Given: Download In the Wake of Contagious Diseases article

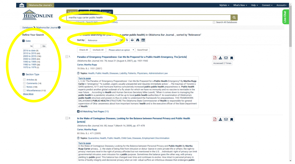Looking at the screenshot, I should pyautogui.click(x=220, y=119).
